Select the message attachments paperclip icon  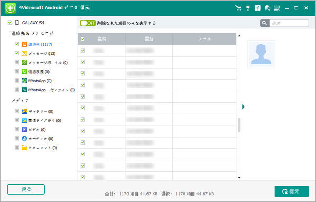(24, 63)
